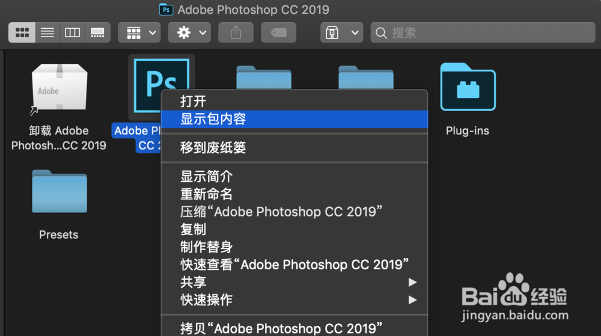
Task: Click the Edit Tags toolbar button
Action: tap(279, 33)
